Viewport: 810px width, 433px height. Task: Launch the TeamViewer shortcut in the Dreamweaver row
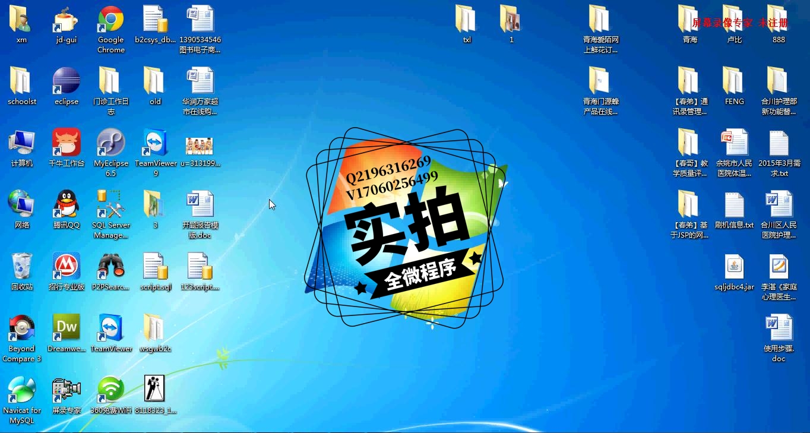point(111,328)
